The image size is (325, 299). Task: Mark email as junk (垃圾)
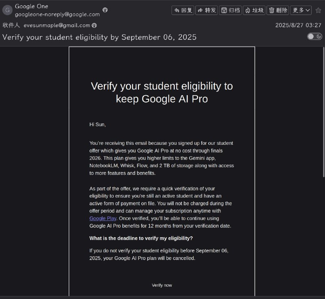click(254, 10)
